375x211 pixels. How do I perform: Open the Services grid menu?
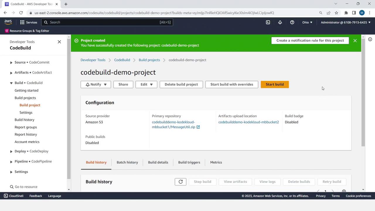(29, 22)
